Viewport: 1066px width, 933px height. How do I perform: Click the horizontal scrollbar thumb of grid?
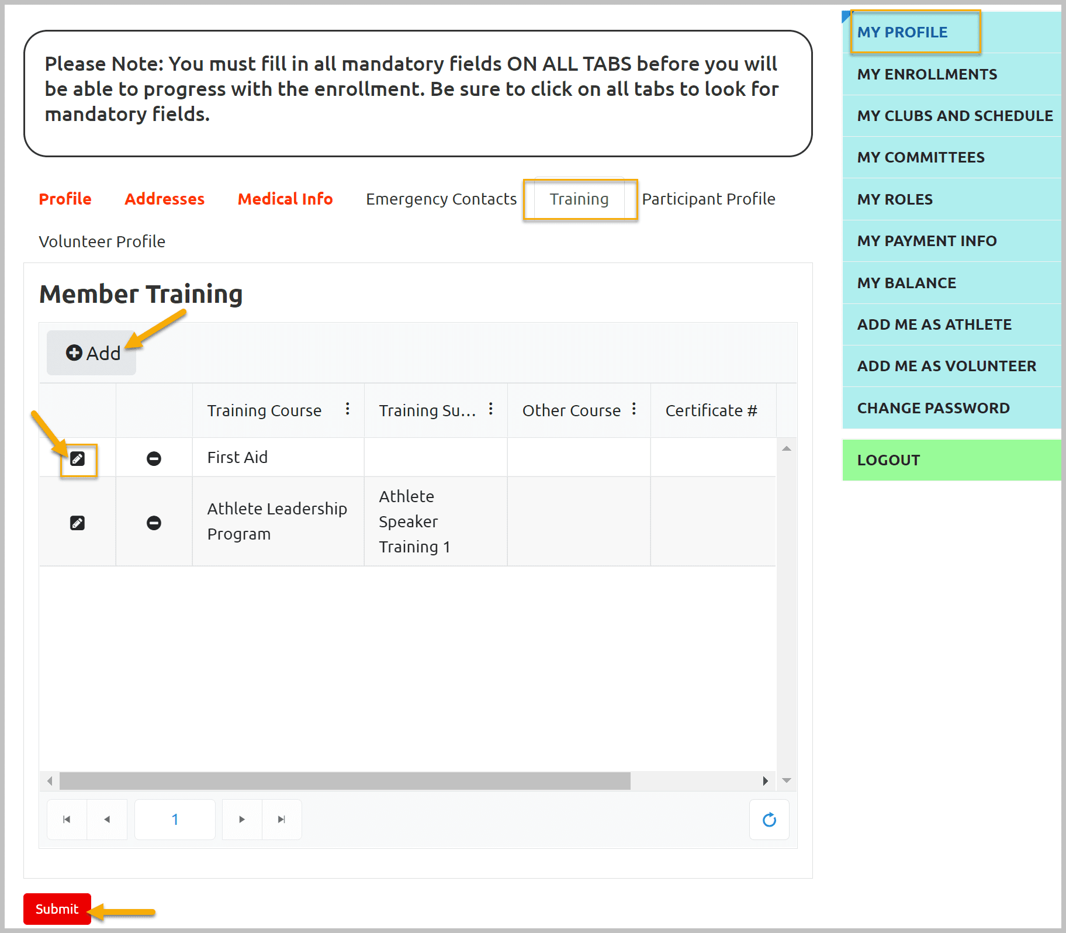point(345,781)
